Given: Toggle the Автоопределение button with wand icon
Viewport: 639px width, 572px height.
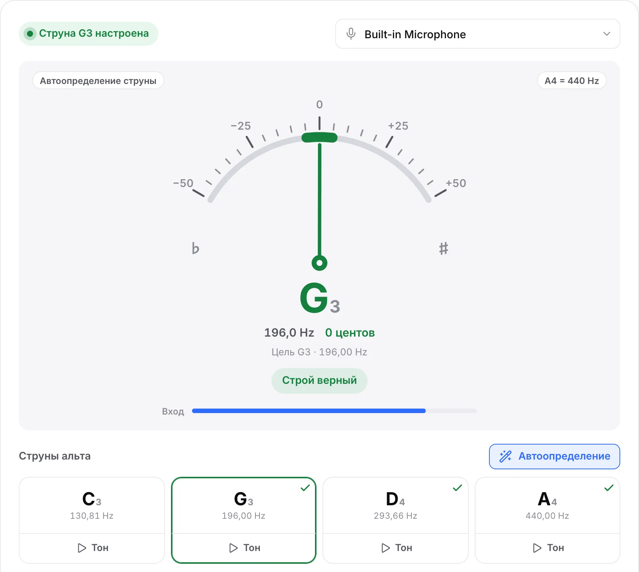Looking at the screenshot, I should 554,456.
